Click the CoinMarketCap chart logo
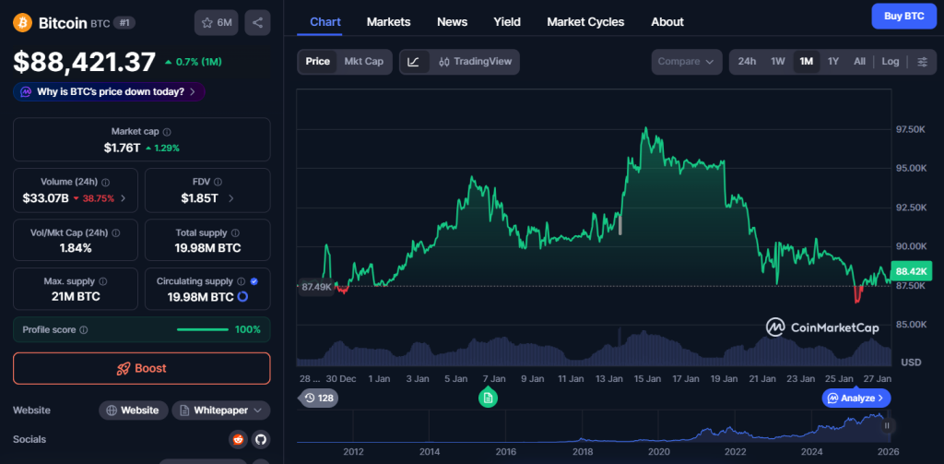 [822, 327]
